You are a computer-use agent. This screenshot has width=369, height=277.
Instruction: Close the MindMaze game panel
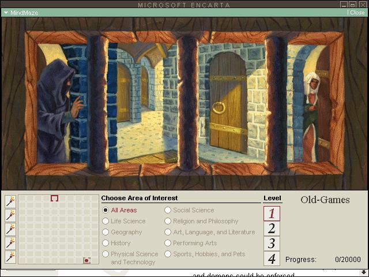357,12
